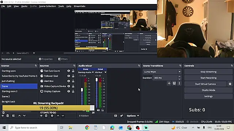Hide the Display Capture source
The height and width of the screenshot is (131, 234).
pos(69,91)
